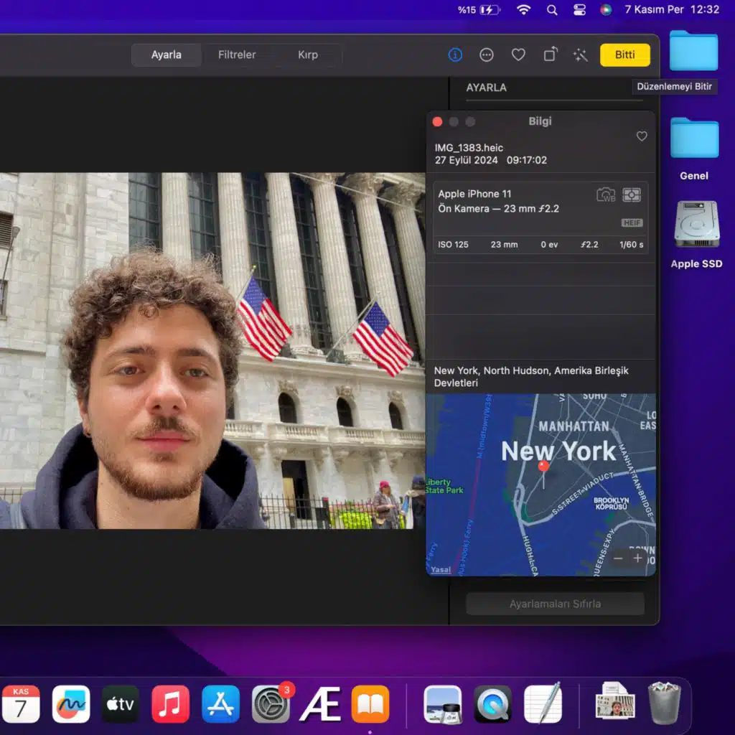Open the Music app in the Dock
This screenshot has width=735, height=735.
point(171,704)
